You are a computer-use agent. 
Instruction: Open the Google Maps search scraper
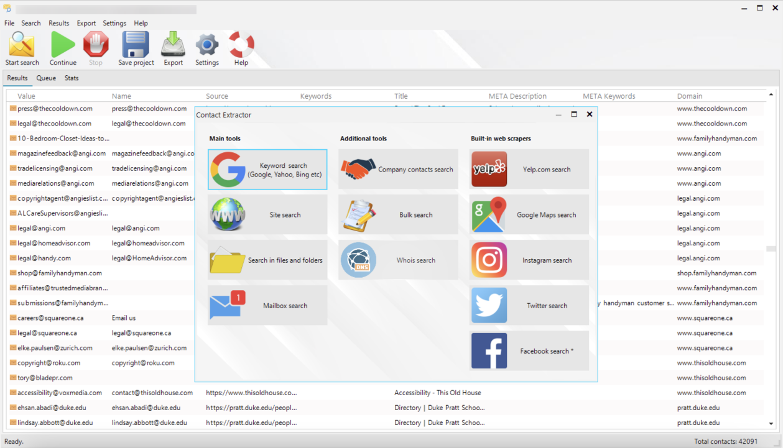pyautogui.click(x=529, y=215)
